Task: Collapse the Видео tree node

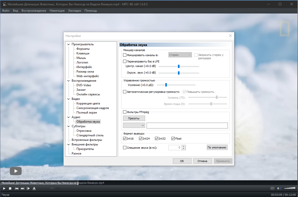Action: [69, 99]
